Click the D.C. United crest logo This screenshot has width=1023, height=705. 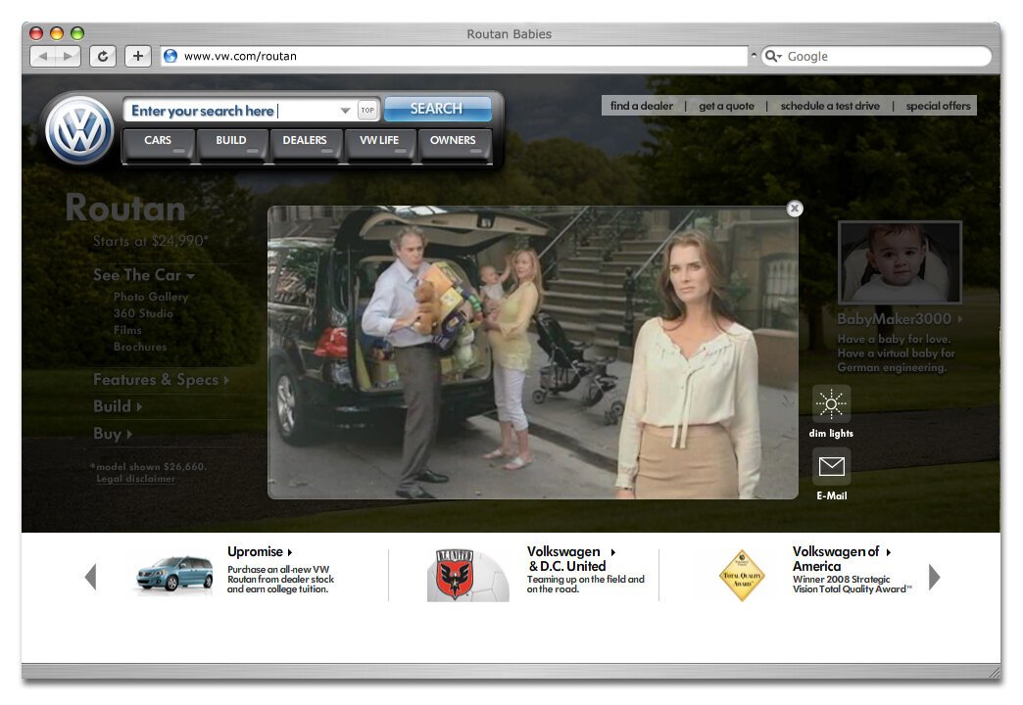[456, 574]
